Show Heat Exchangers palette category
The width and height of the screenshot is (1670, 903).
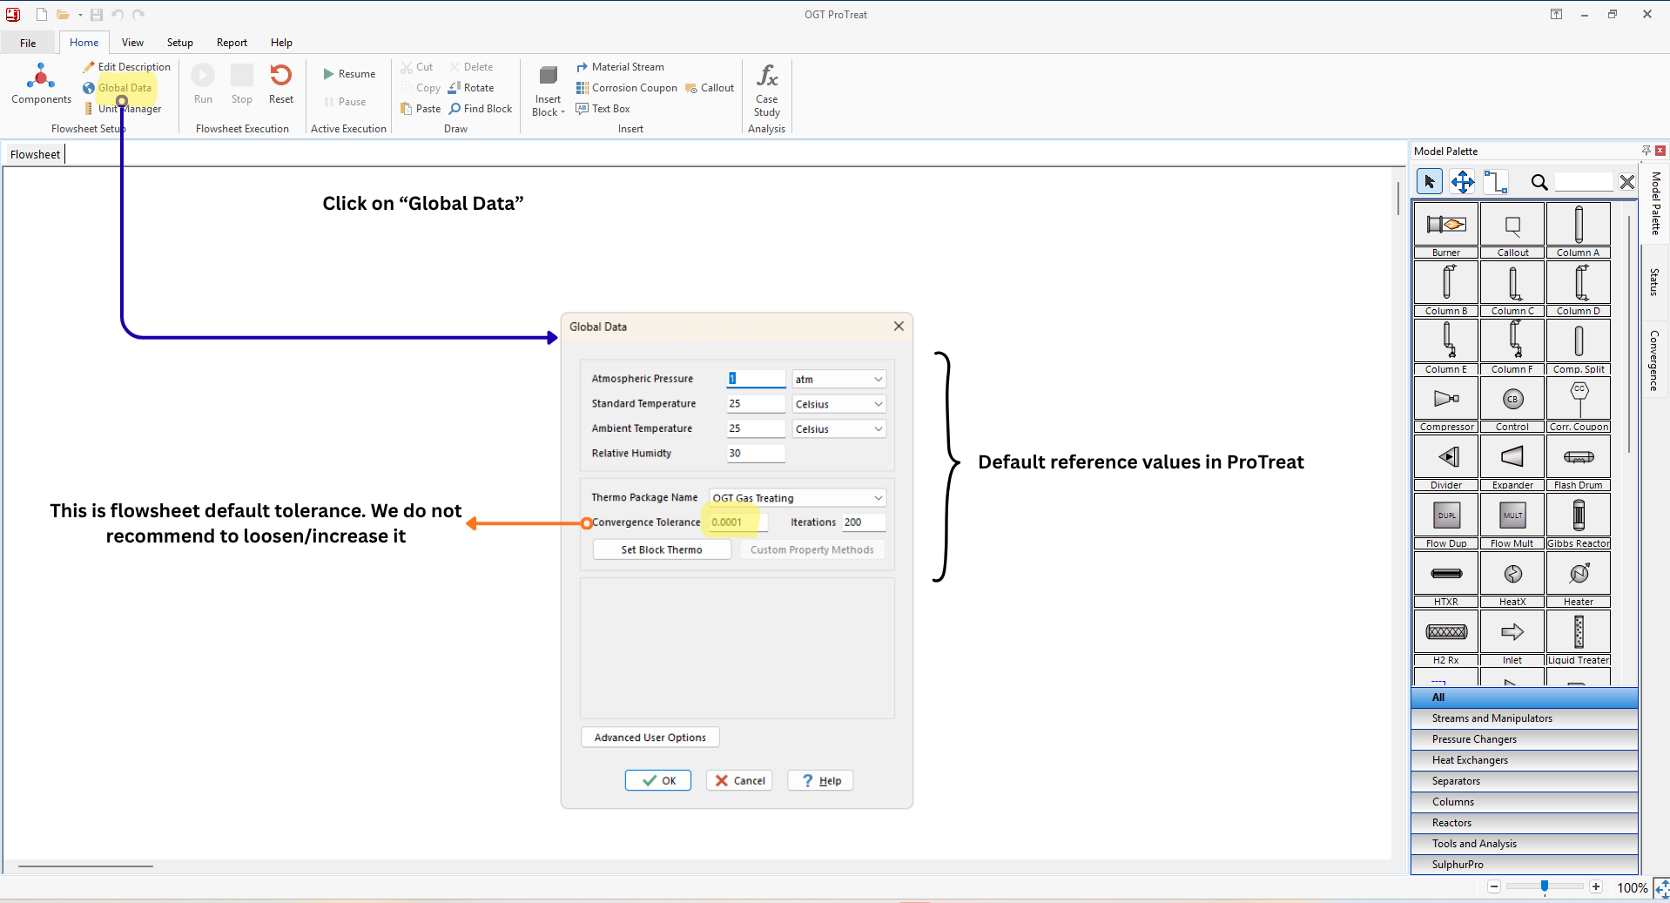[1524, 760]
